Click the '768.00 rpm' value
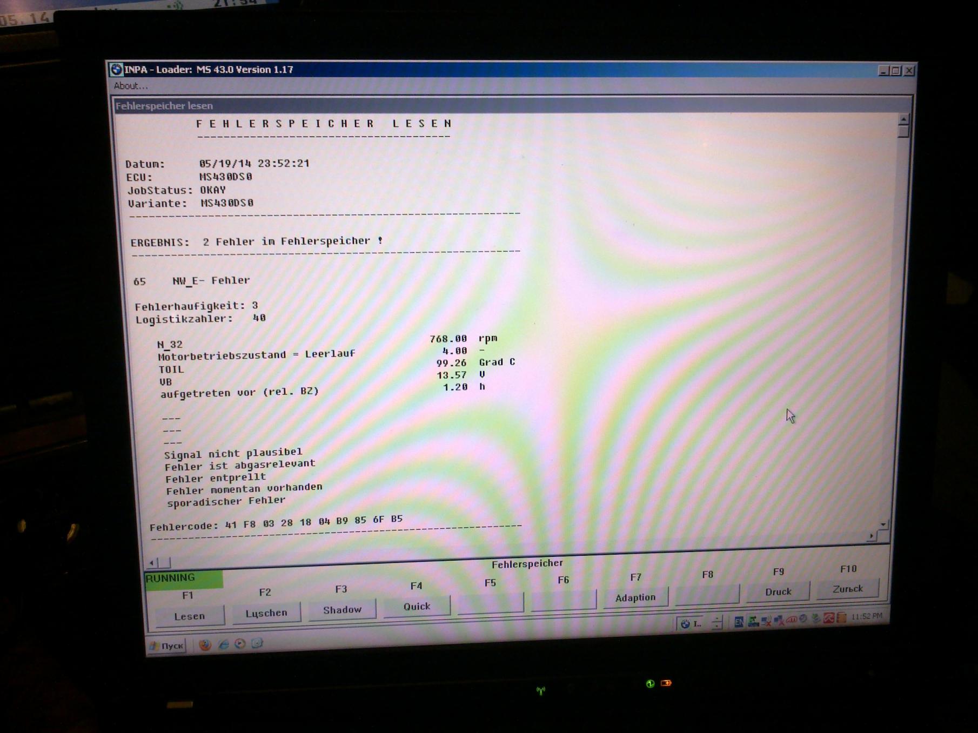The width and height of the screenshot is (978, 733). point(464,339)
